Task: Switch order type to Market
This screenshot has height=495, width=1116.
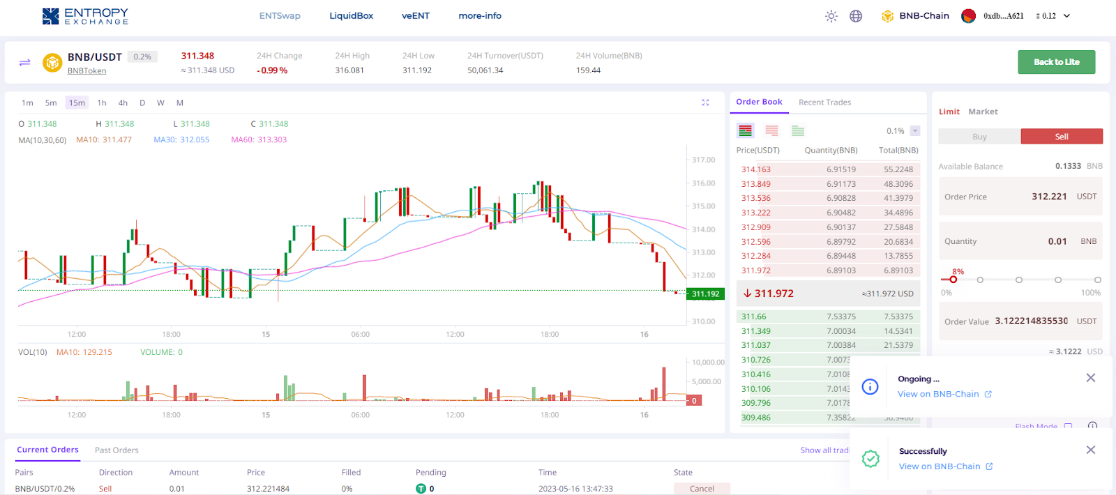Action: [x=983, y=112]
